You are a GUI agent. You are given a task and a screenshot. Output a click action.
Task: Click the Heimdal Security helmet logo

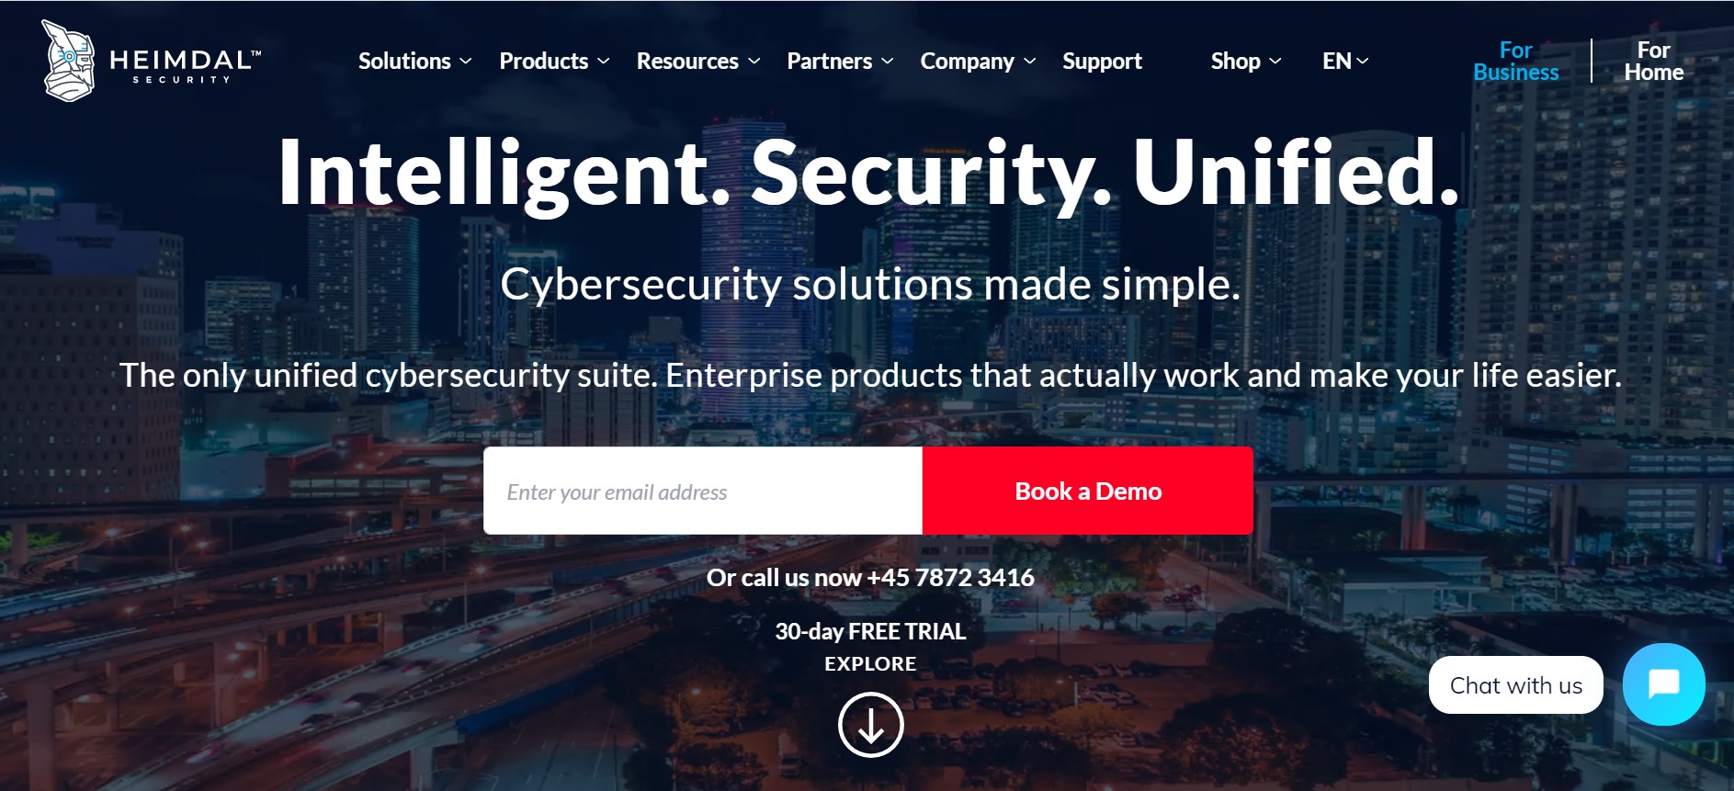tap(68, 61)
